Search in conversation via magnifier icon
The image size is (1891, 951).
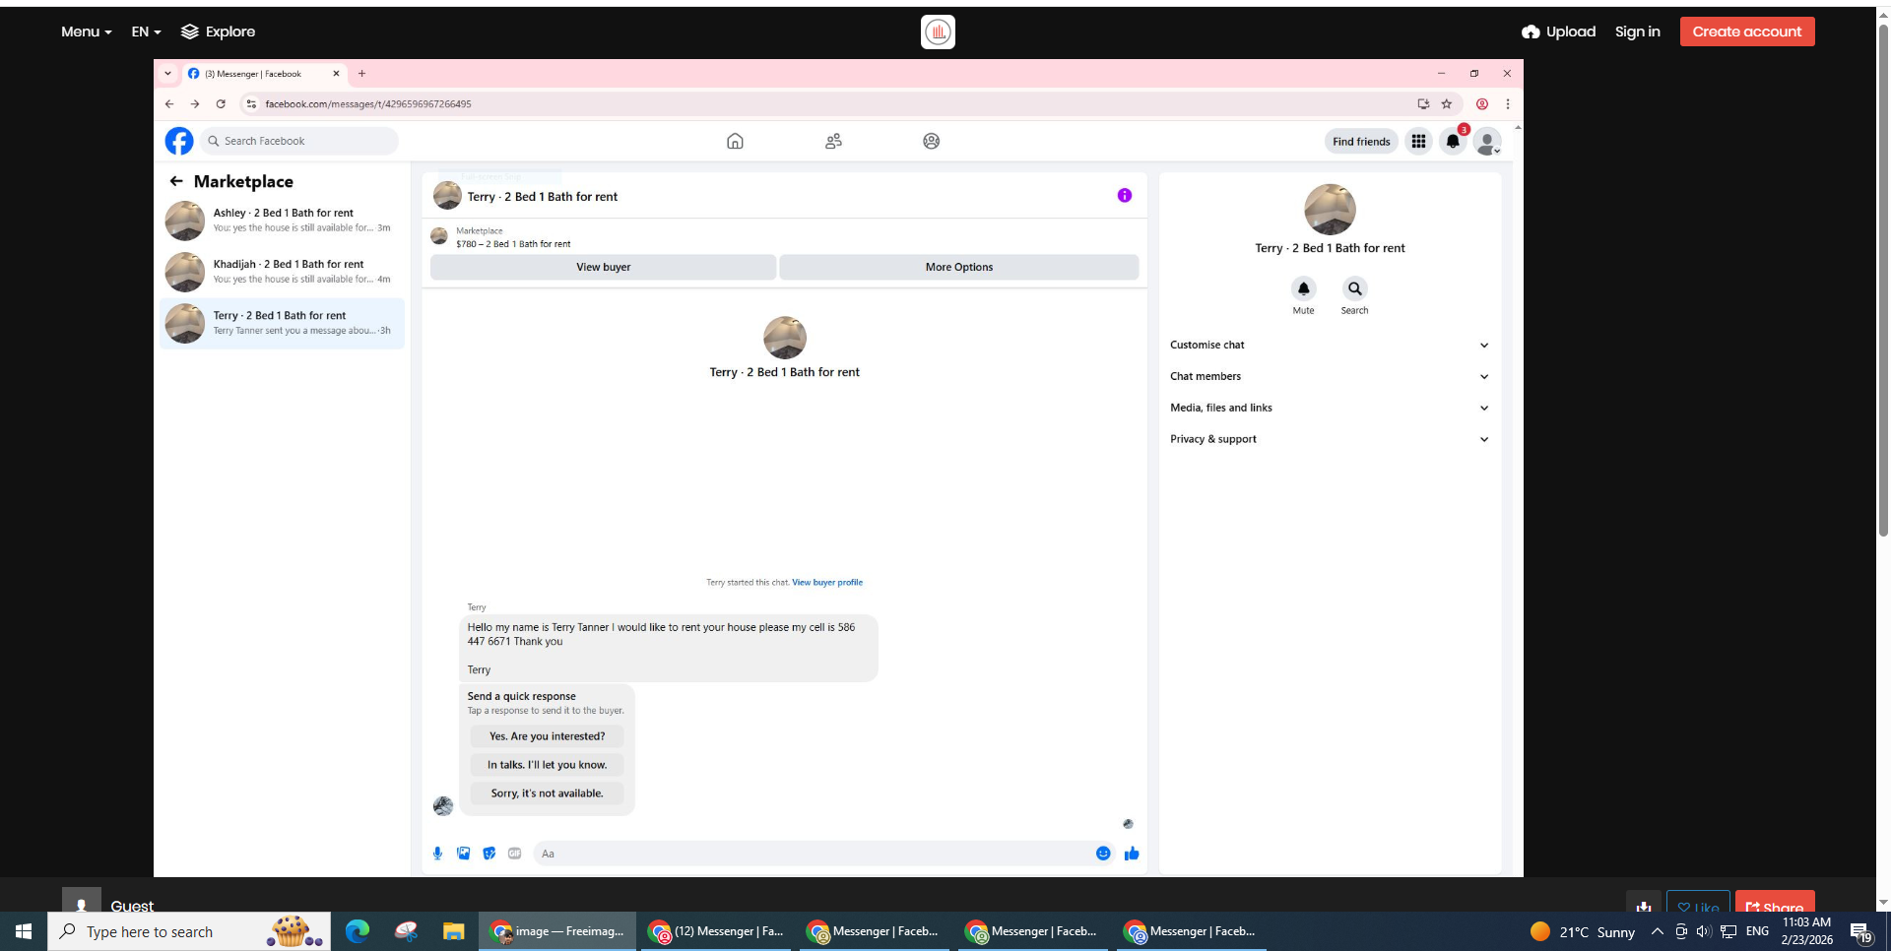[x=1354, y=288]
